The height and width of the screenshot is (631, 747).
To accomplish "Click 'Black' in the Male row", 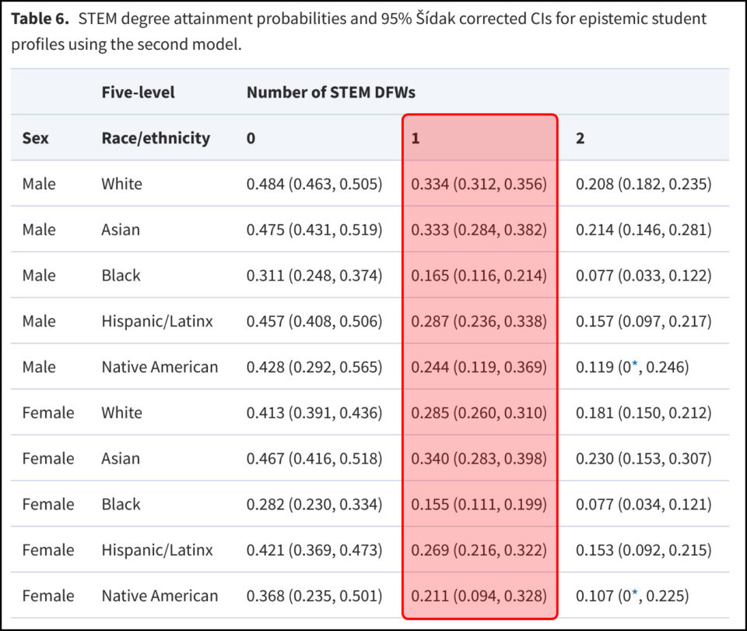I will coord(121,275).
